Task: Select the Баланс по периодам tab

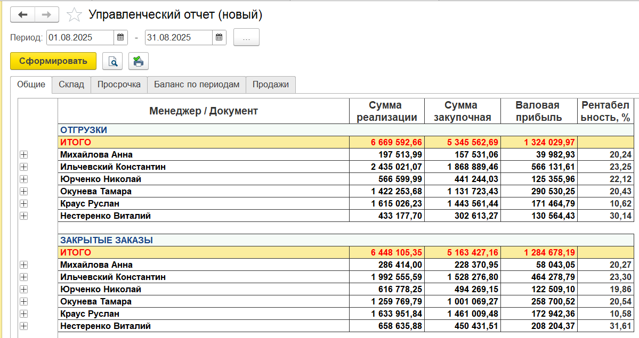Action: click(197, 85)
